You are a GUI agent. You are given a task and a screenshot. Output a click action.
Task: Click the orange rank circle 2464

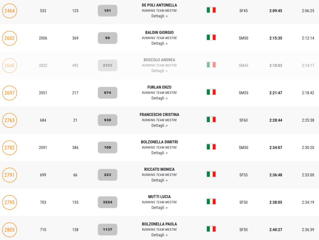point(9,11)
